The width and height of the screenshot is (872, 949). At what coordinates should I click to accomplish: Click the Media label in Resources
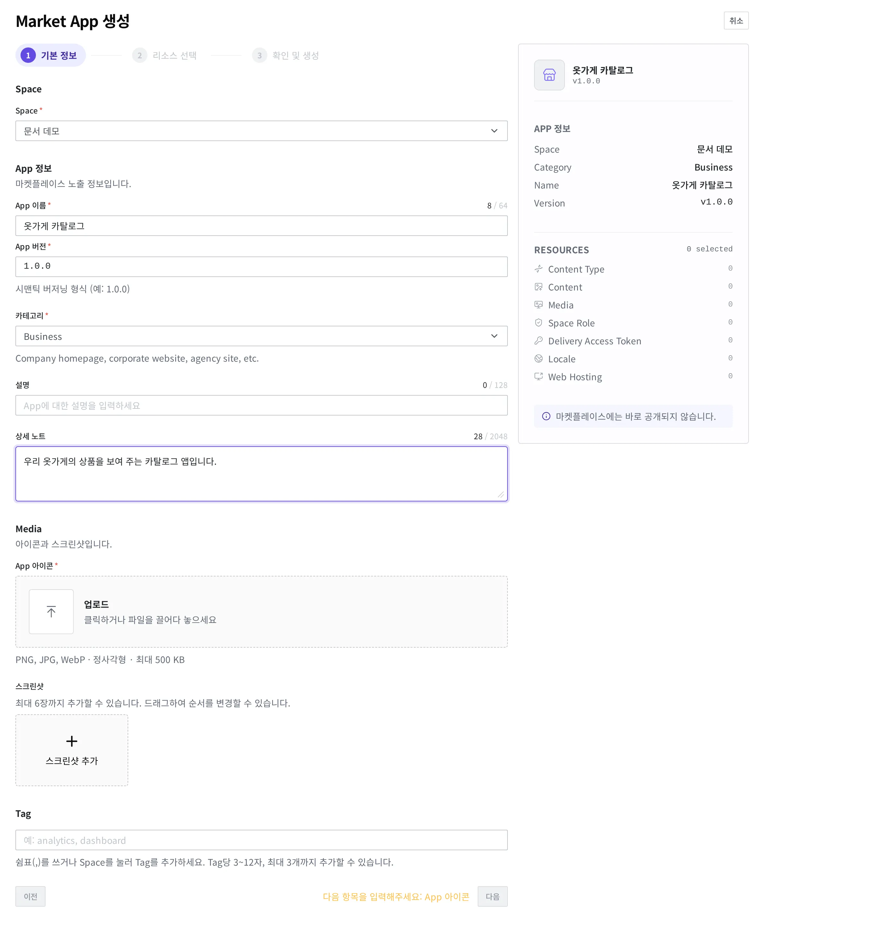561,305
